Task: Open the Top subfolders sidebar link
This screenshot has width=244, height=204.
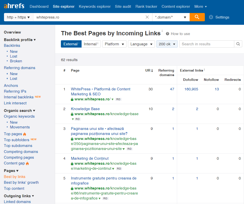Action: (16, 140)
